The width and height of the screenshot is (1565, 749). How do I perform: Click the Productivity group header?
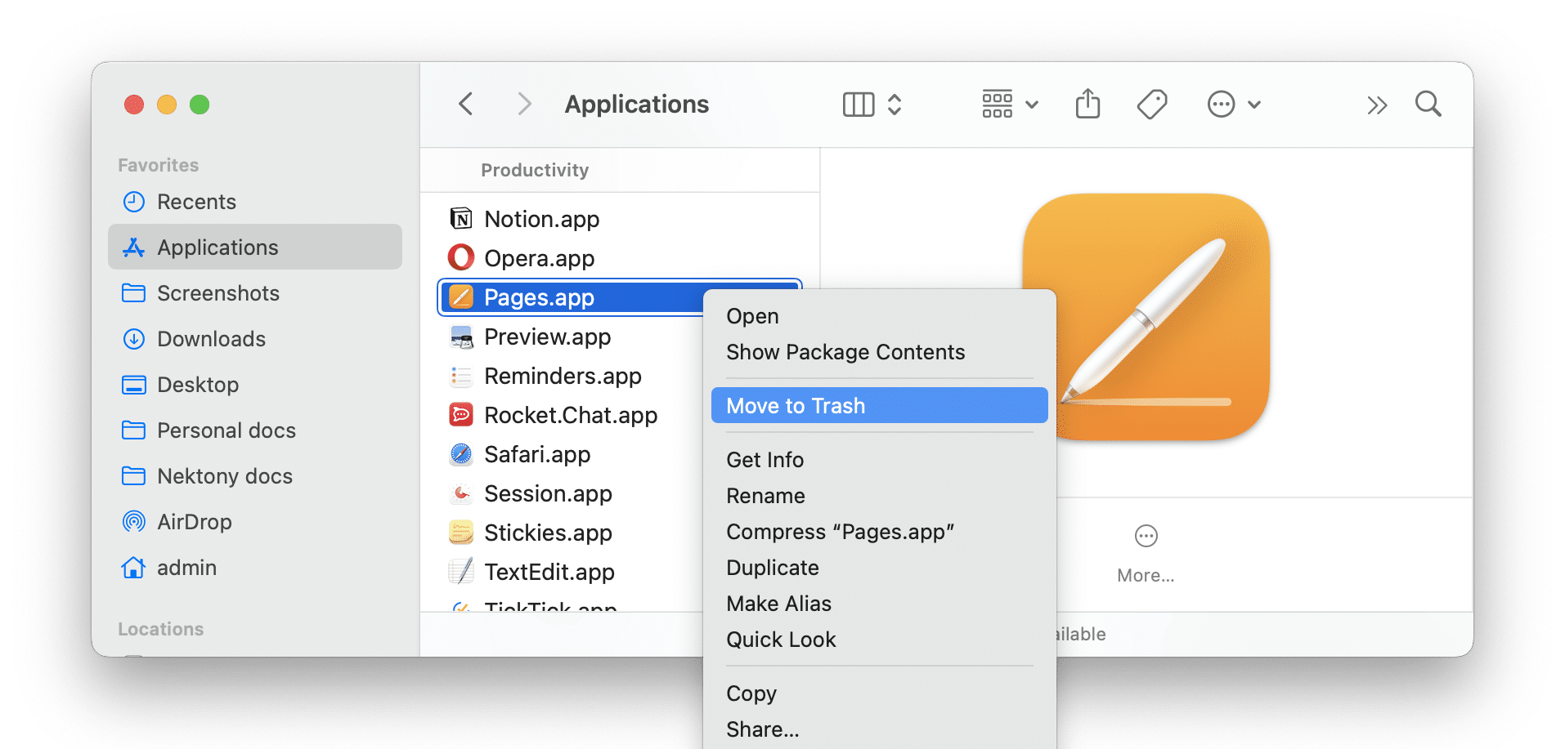535,170
